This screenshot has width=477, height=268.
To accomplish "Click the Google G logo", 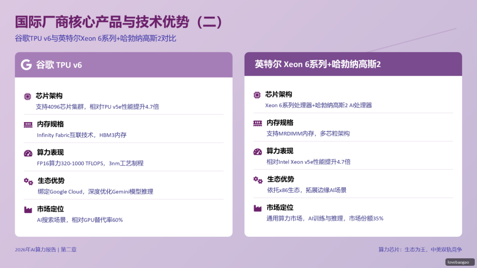I will tap(26, 65).
